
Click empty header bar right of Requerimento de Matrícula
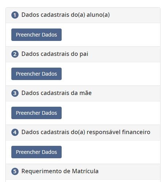[129, 171]
